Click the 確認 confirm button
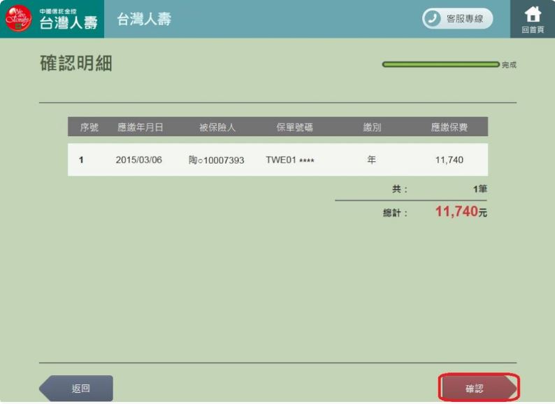Viewport: 555px width, 404px height. (x=478, y=388)
